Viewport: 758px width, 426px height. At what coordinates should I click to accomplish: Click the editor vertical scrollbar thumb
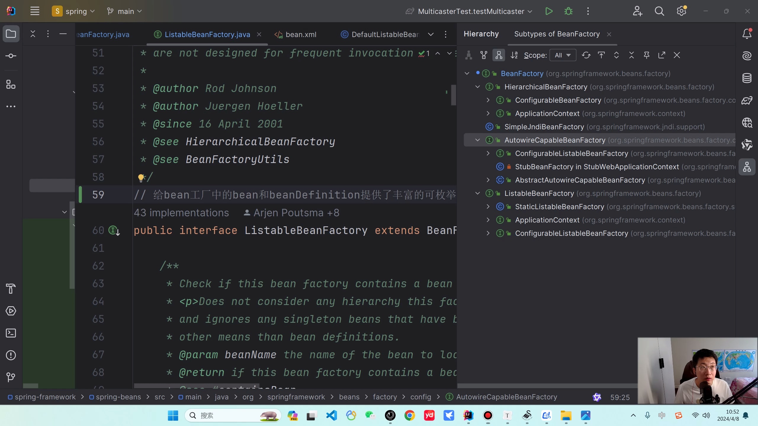(453, 95)
